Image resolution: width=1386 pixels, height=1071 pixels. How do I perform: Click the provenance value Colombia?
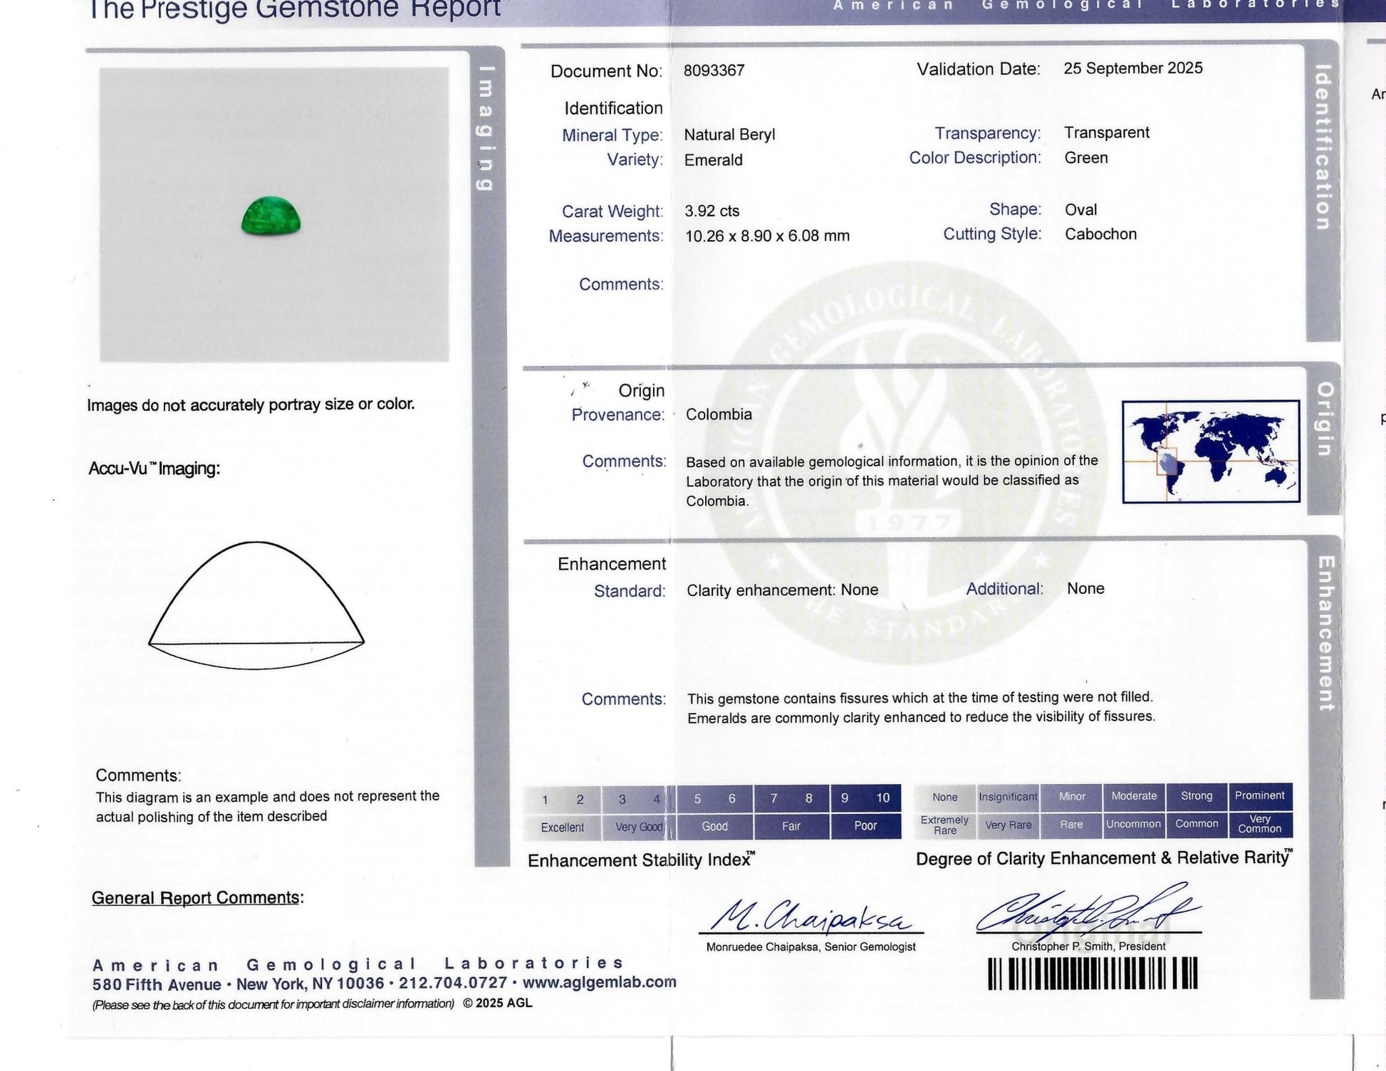719,414
